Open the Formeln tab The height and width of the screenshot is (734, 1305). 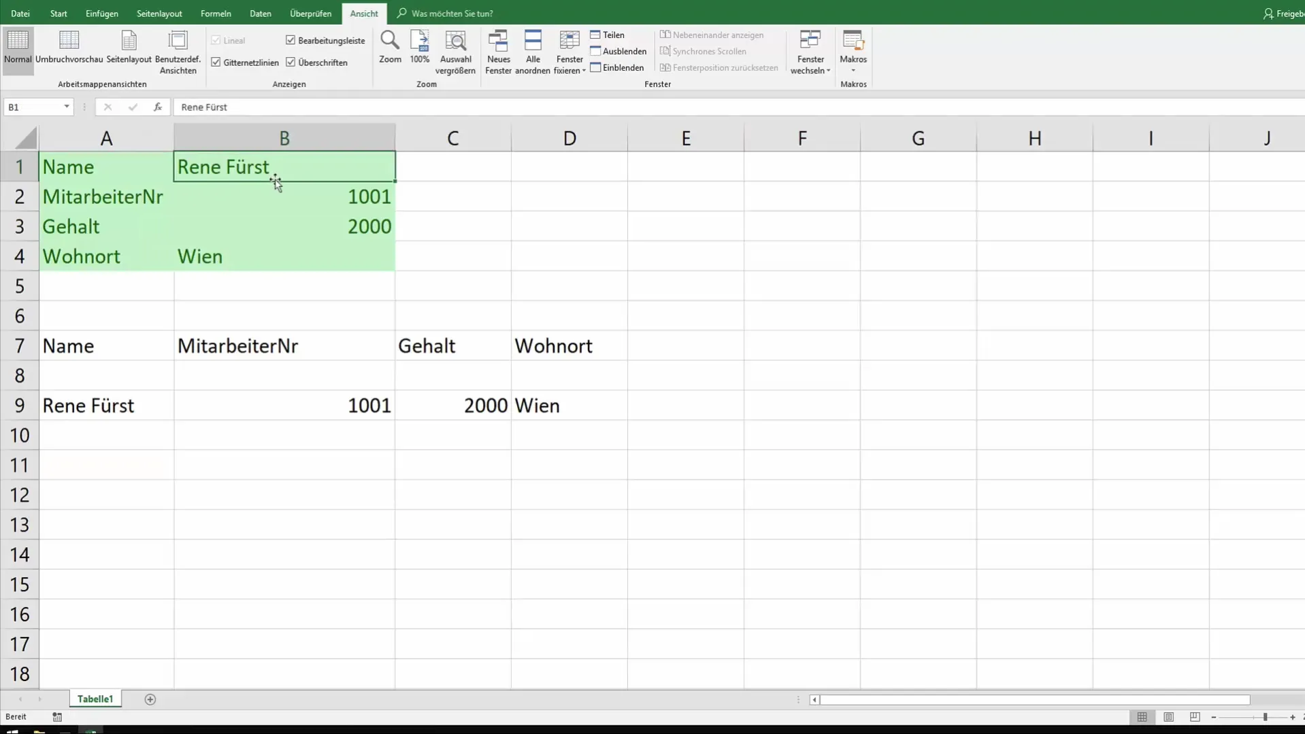[216, 14]
